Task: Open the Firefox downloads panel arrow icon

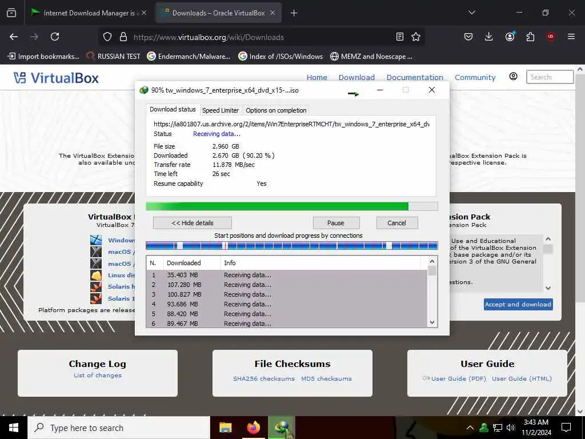Action: [x=489, y=37]
